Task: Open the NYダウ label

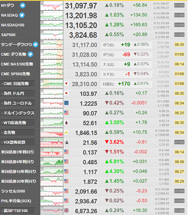Action: (x=7, y=5)
